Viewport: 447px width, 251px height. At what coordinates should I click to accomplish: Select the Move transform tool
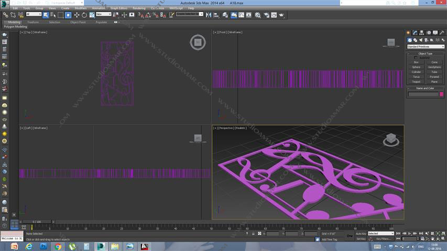pos(77,15)
